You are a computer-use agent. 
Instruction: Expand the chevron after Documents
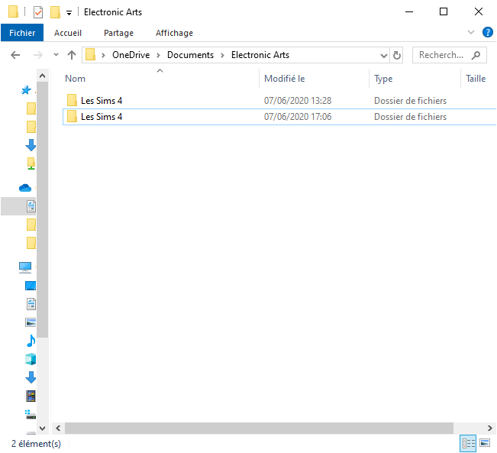222,55
